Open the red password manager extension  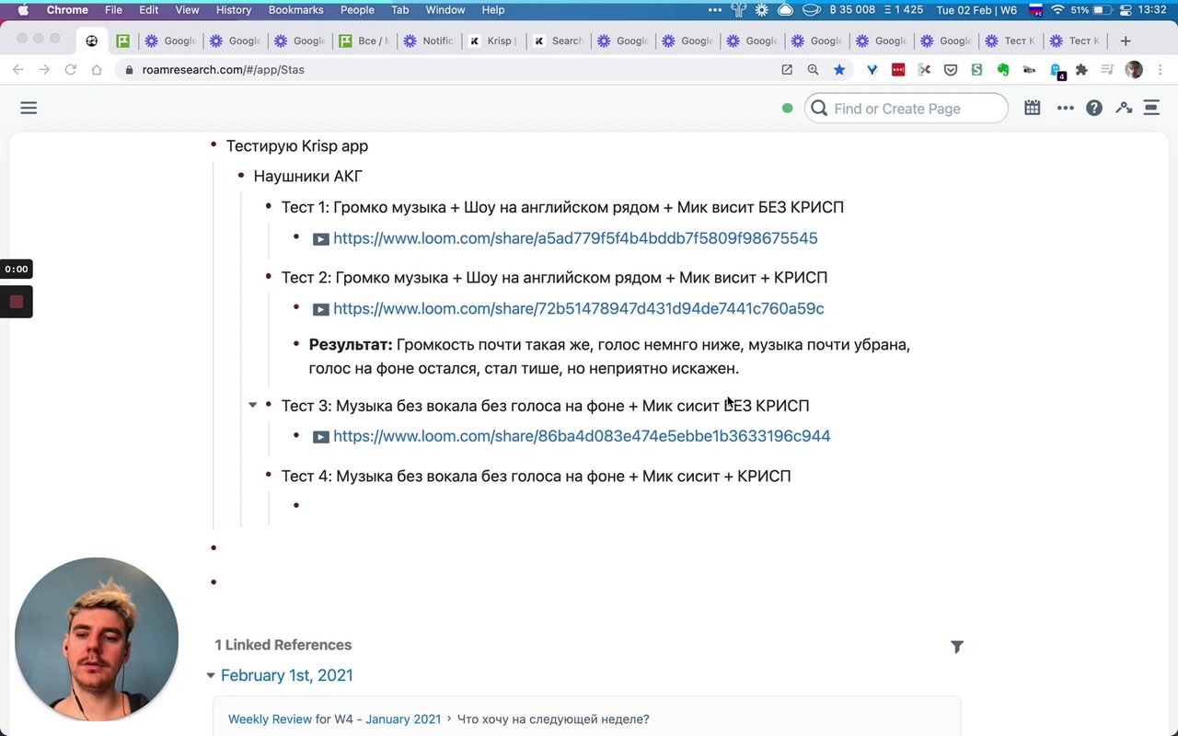[898, 69]
